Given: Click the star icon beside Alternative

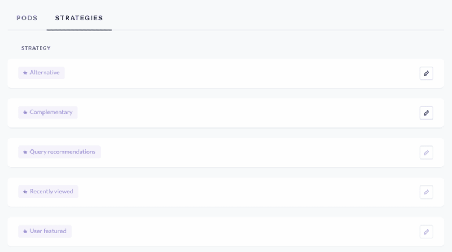Looking at the screenshot, I should [x=25, y=73].
